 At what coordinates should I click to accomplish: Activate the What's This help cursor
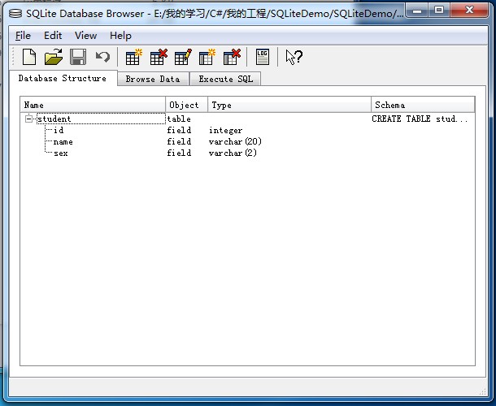(x=294, y=57)
